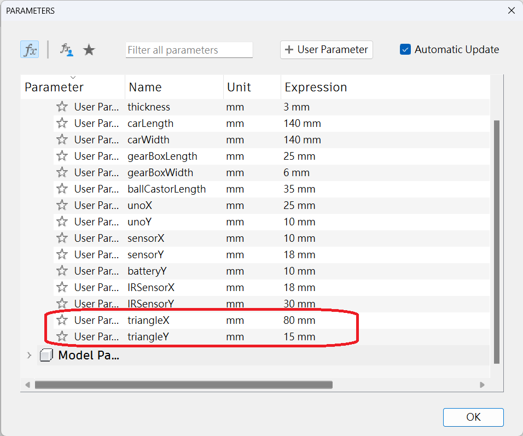
Task: Click the vertical scrollbar thumb
Action: coord(496,241)
